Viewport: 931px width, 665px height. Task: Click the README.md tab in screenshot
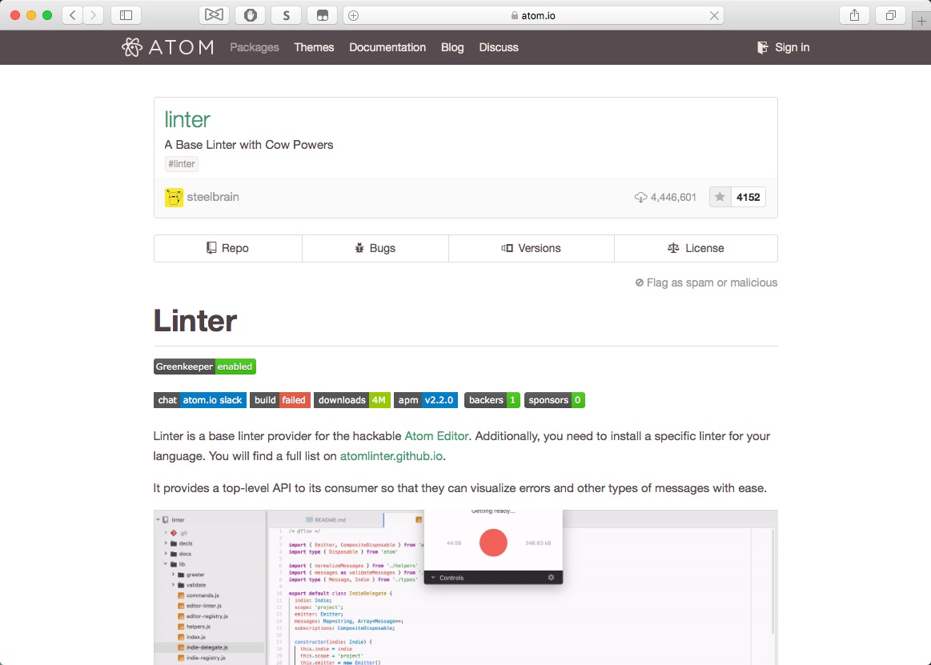pyautogui.click(x=325, y=520)
